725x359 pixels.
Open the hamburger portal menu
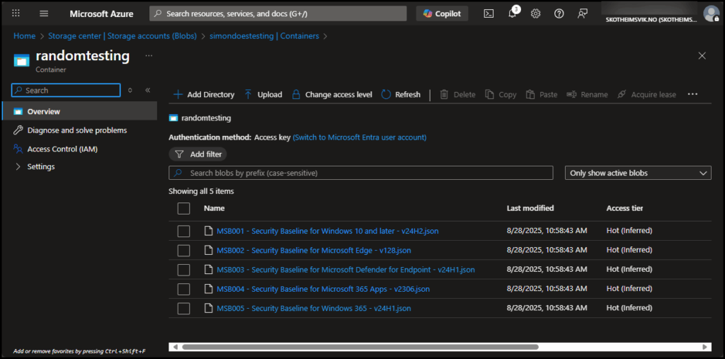(x=44, y=13)
